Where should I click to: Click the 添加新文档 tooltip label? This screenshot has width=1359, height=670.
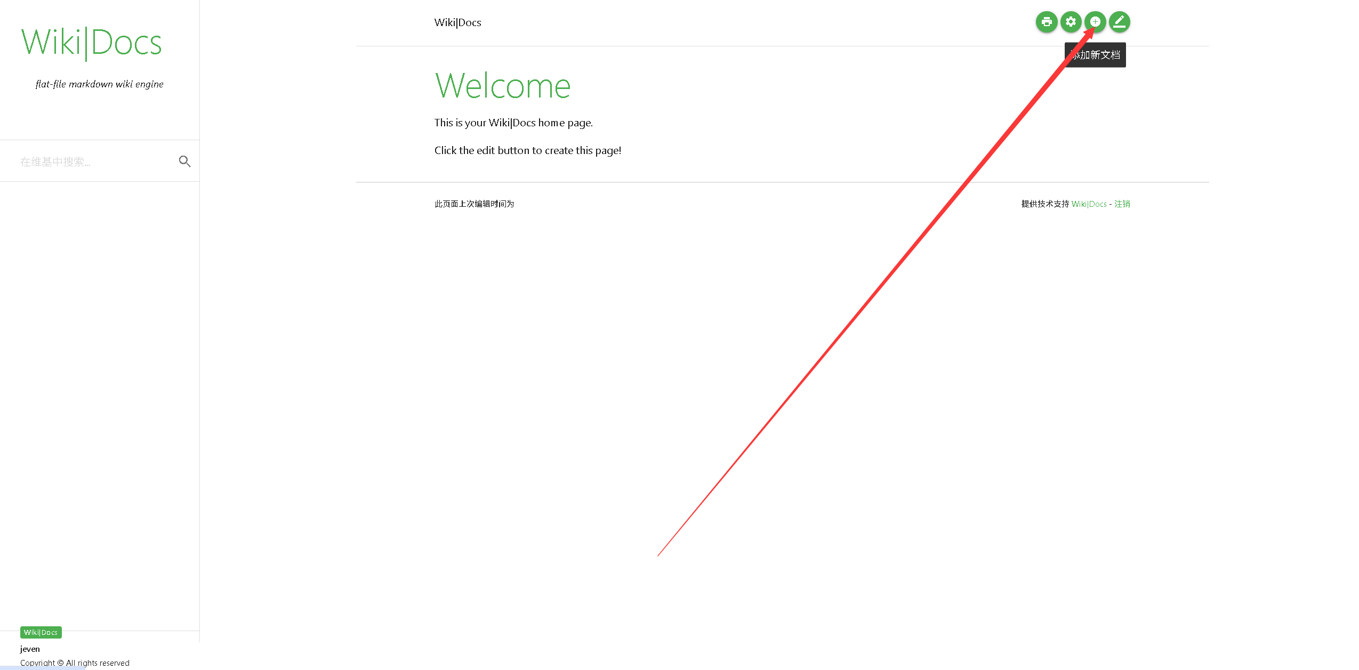[1098, 55]
